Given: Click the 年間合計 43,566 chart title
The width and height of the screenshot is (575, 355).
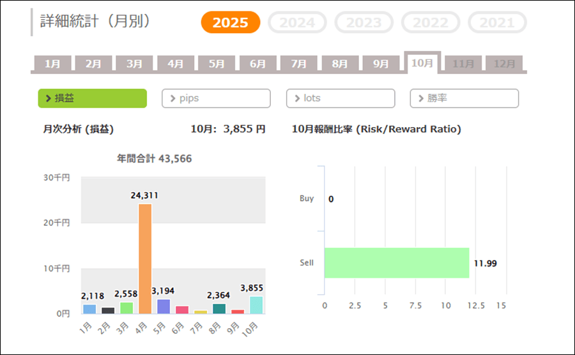Looking at the screenshot, I should [x=155, y=158].
